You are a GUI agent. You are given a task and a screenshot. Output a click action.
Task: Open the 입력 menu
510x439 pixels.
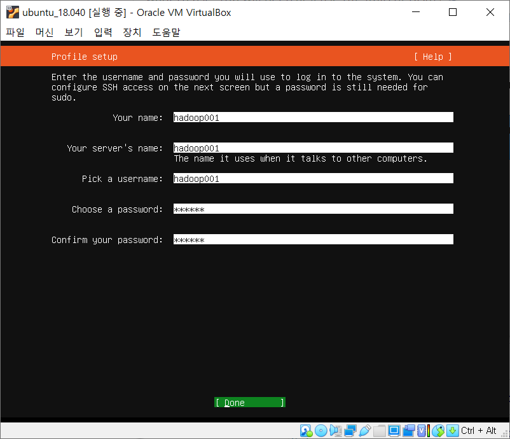click(103, 32)
